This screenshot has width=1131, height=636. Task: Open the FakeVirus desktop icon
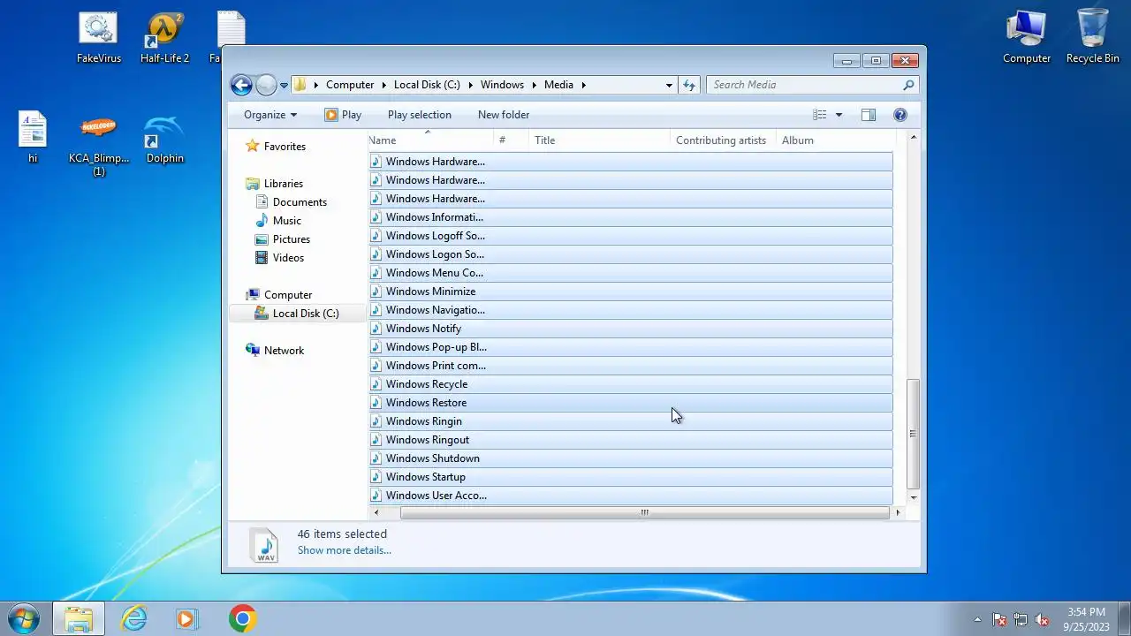point(99,38)
